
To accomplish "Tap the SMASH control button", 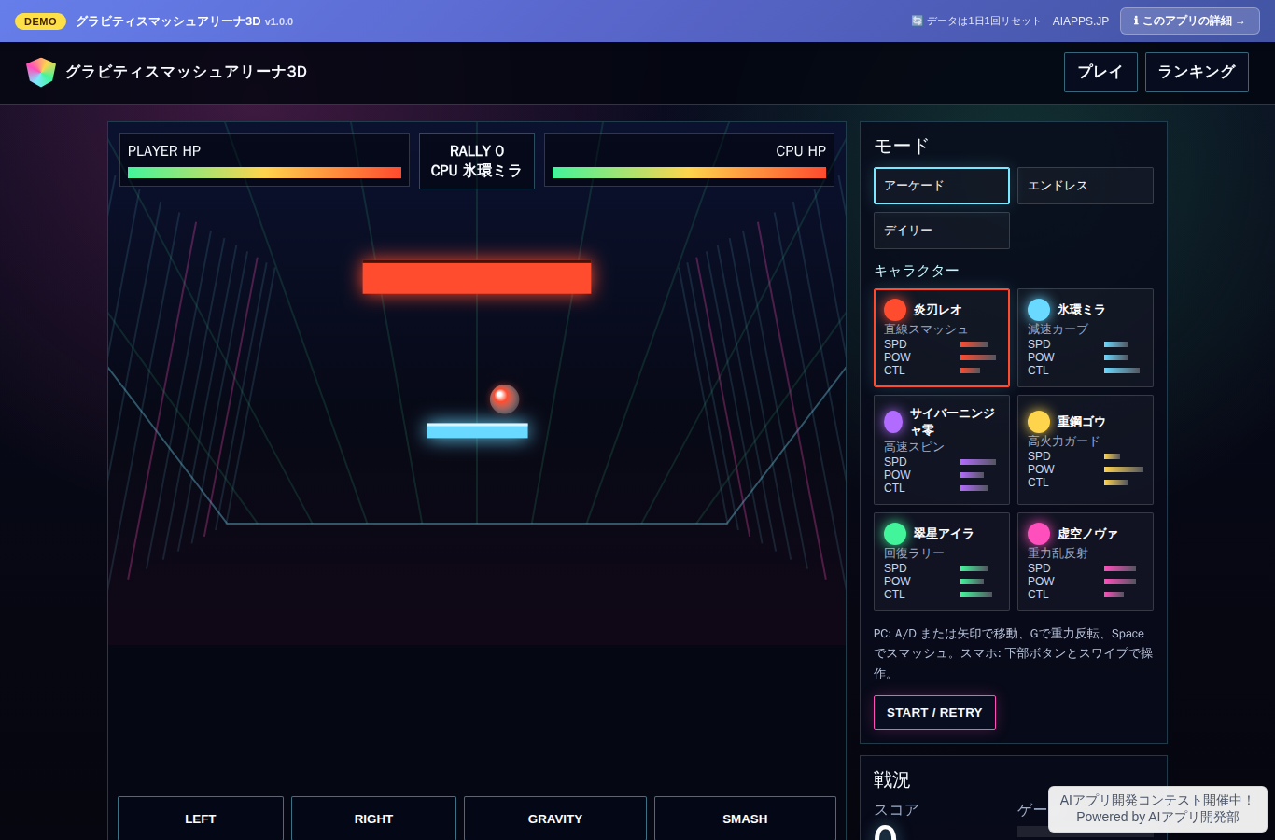I will tap(745, 819).
